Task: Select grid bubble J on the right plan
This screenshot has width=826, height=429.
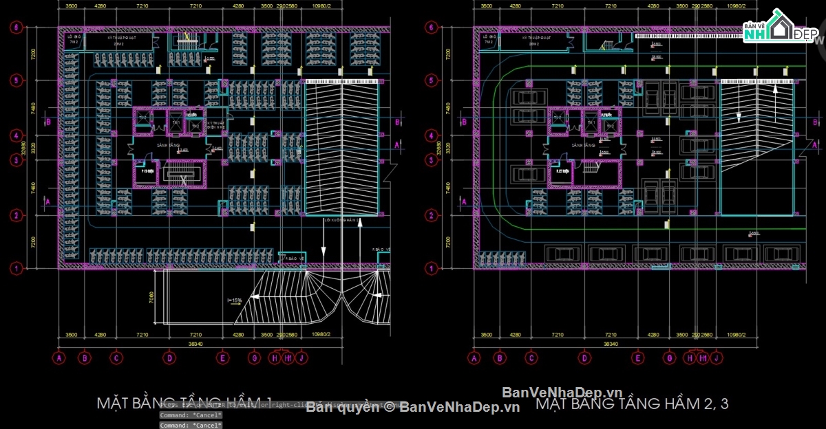Action: coord(716,357)
